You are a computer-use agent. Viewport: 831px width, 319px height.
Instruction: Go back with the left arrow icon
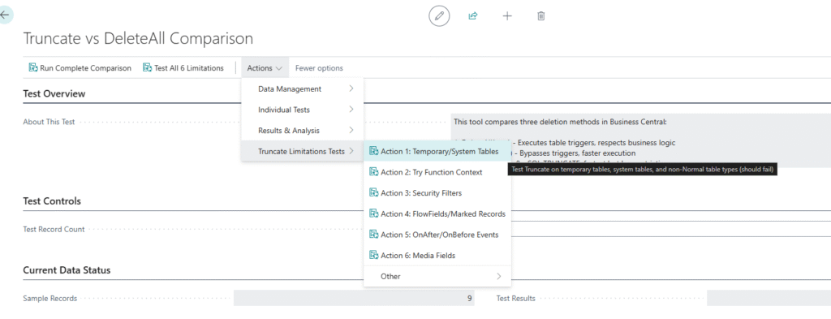tap(4, 15)
